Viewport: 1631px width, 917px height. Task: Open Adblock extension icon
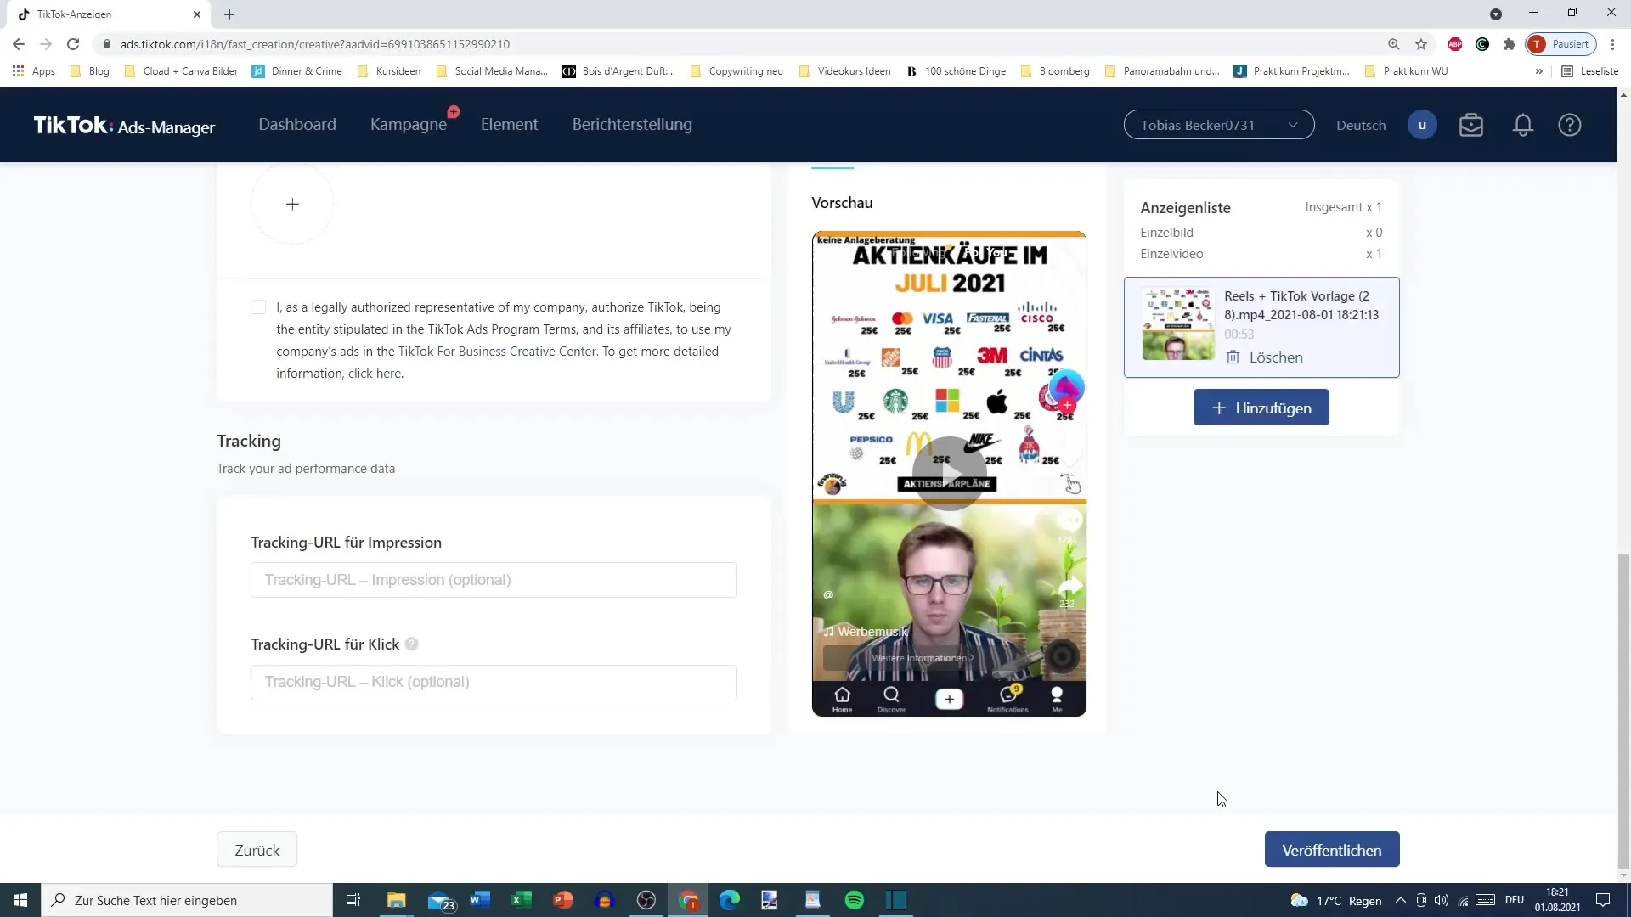(x=1455, y=44)
